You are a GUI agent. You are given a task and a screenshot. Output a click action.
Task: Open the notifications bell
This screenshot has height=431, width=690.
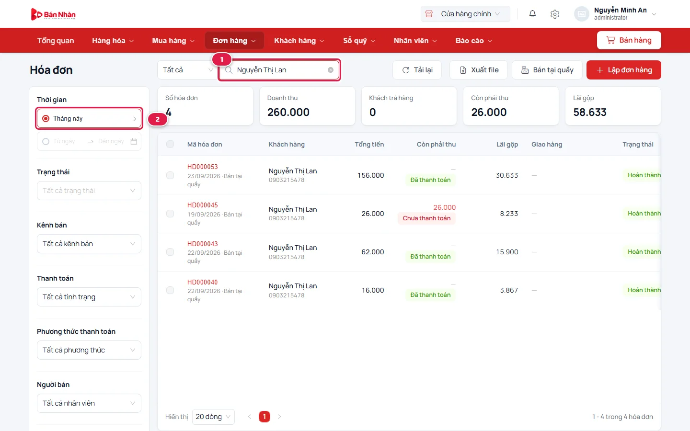(x=532, y=14)
